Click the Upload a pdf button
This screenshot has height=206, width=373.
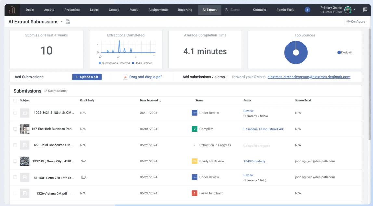click(87, 77)
